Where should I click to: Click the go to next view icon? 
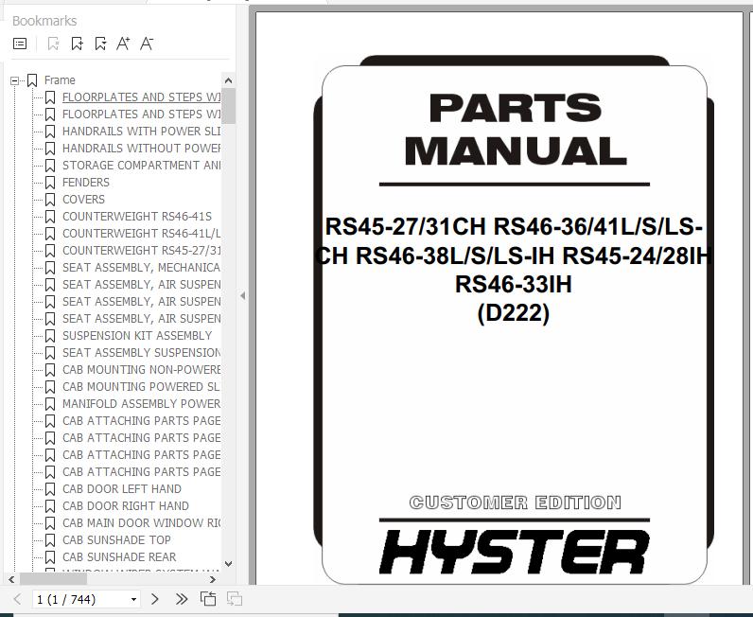click(x=235, y=599)
